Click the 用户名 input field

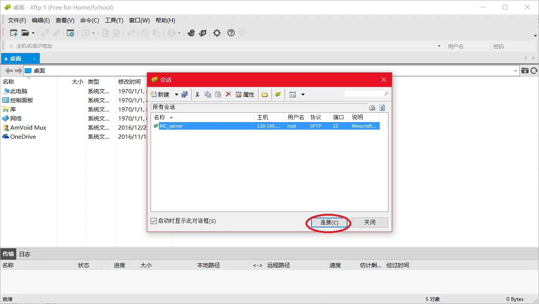[467, 46]
